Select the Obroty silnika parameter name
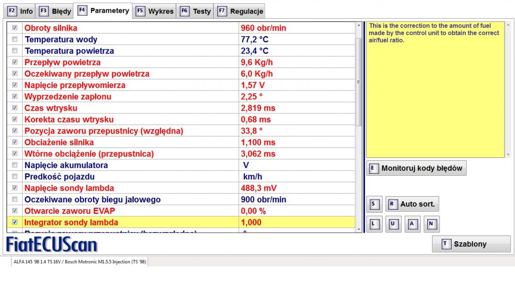The width and height of the screenshot is (515, 303). pos(51,28)
